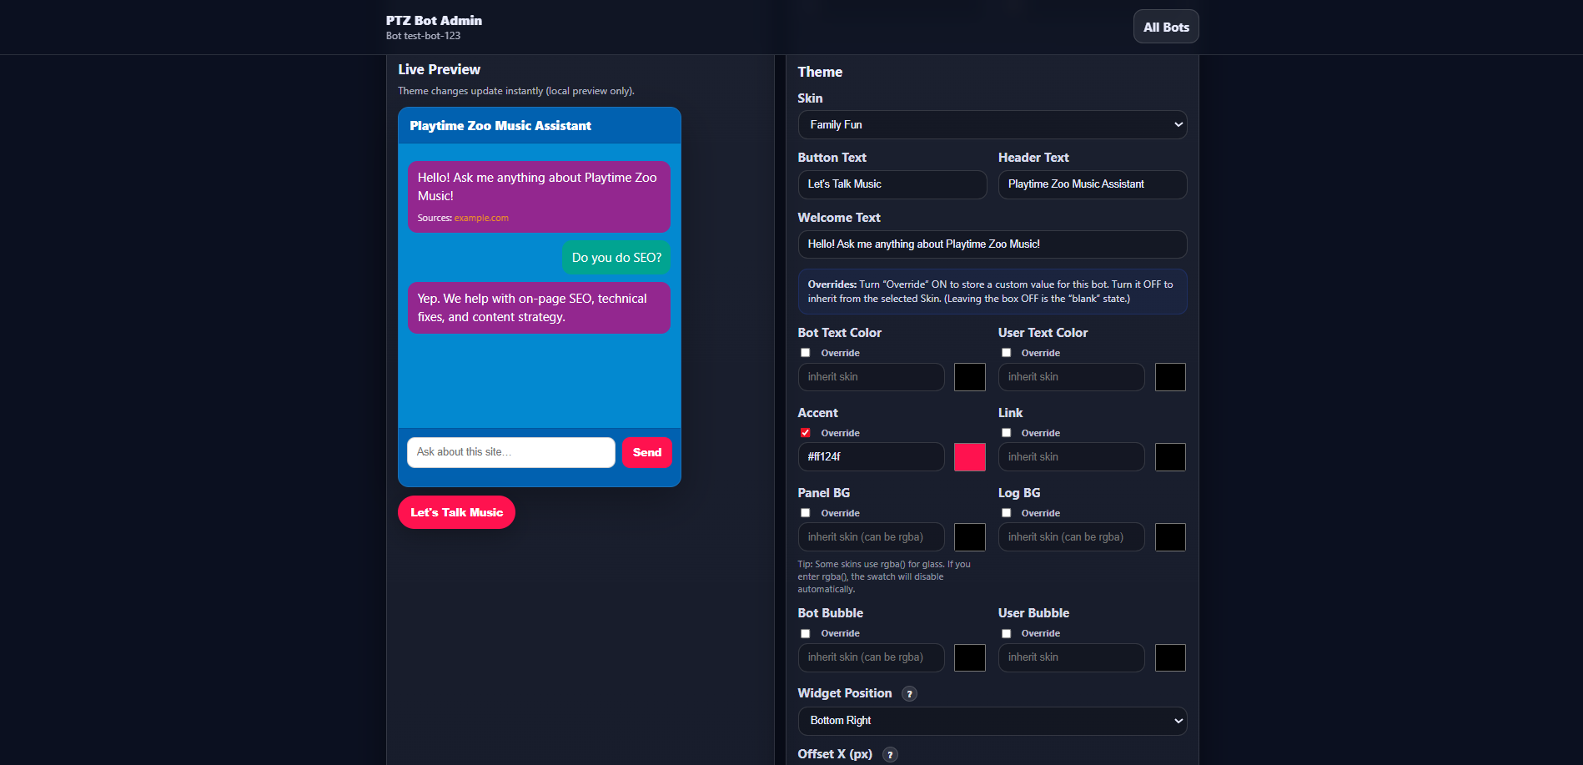Enable Override for Log BG

click(1006, 512)
